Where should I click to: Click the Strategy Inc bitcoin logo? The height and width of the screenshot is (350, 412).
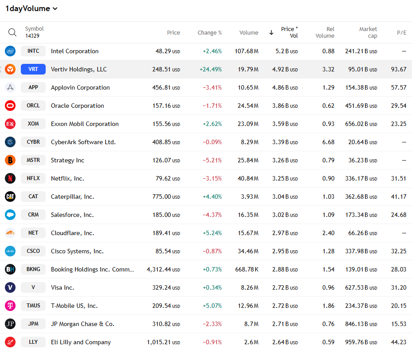10,160
